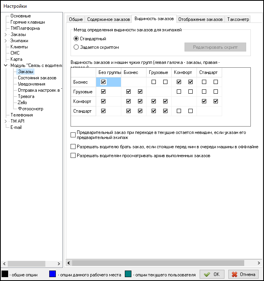Check 'Предварительный заказ при переходе' option
264x281 pixels.
coord(73,135)
